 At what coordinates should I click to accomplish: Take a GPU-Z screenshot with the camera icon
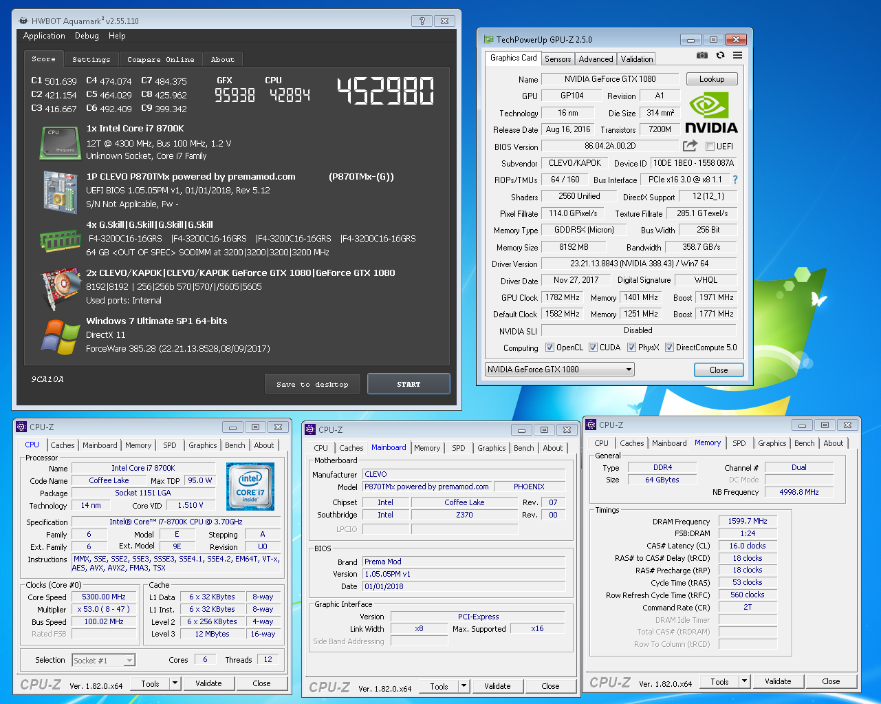701,55
